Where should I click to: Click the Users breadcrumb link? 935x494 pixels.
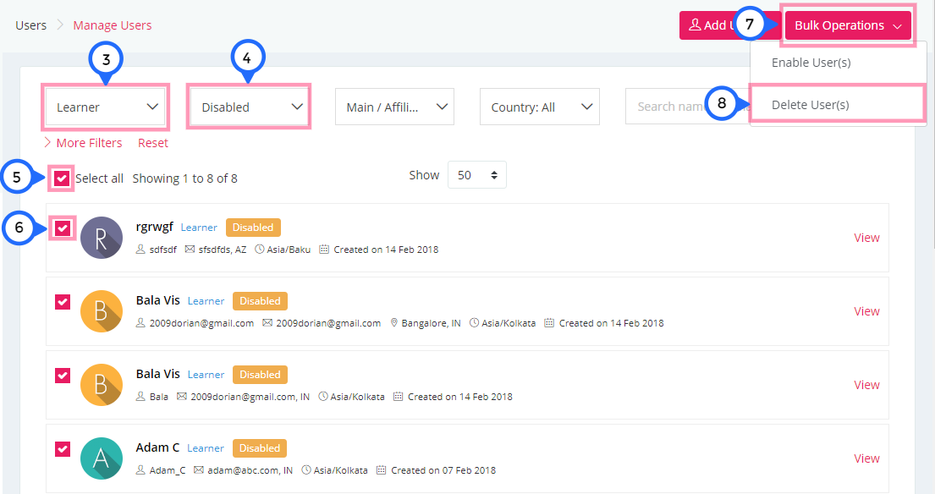pos(31,25)
